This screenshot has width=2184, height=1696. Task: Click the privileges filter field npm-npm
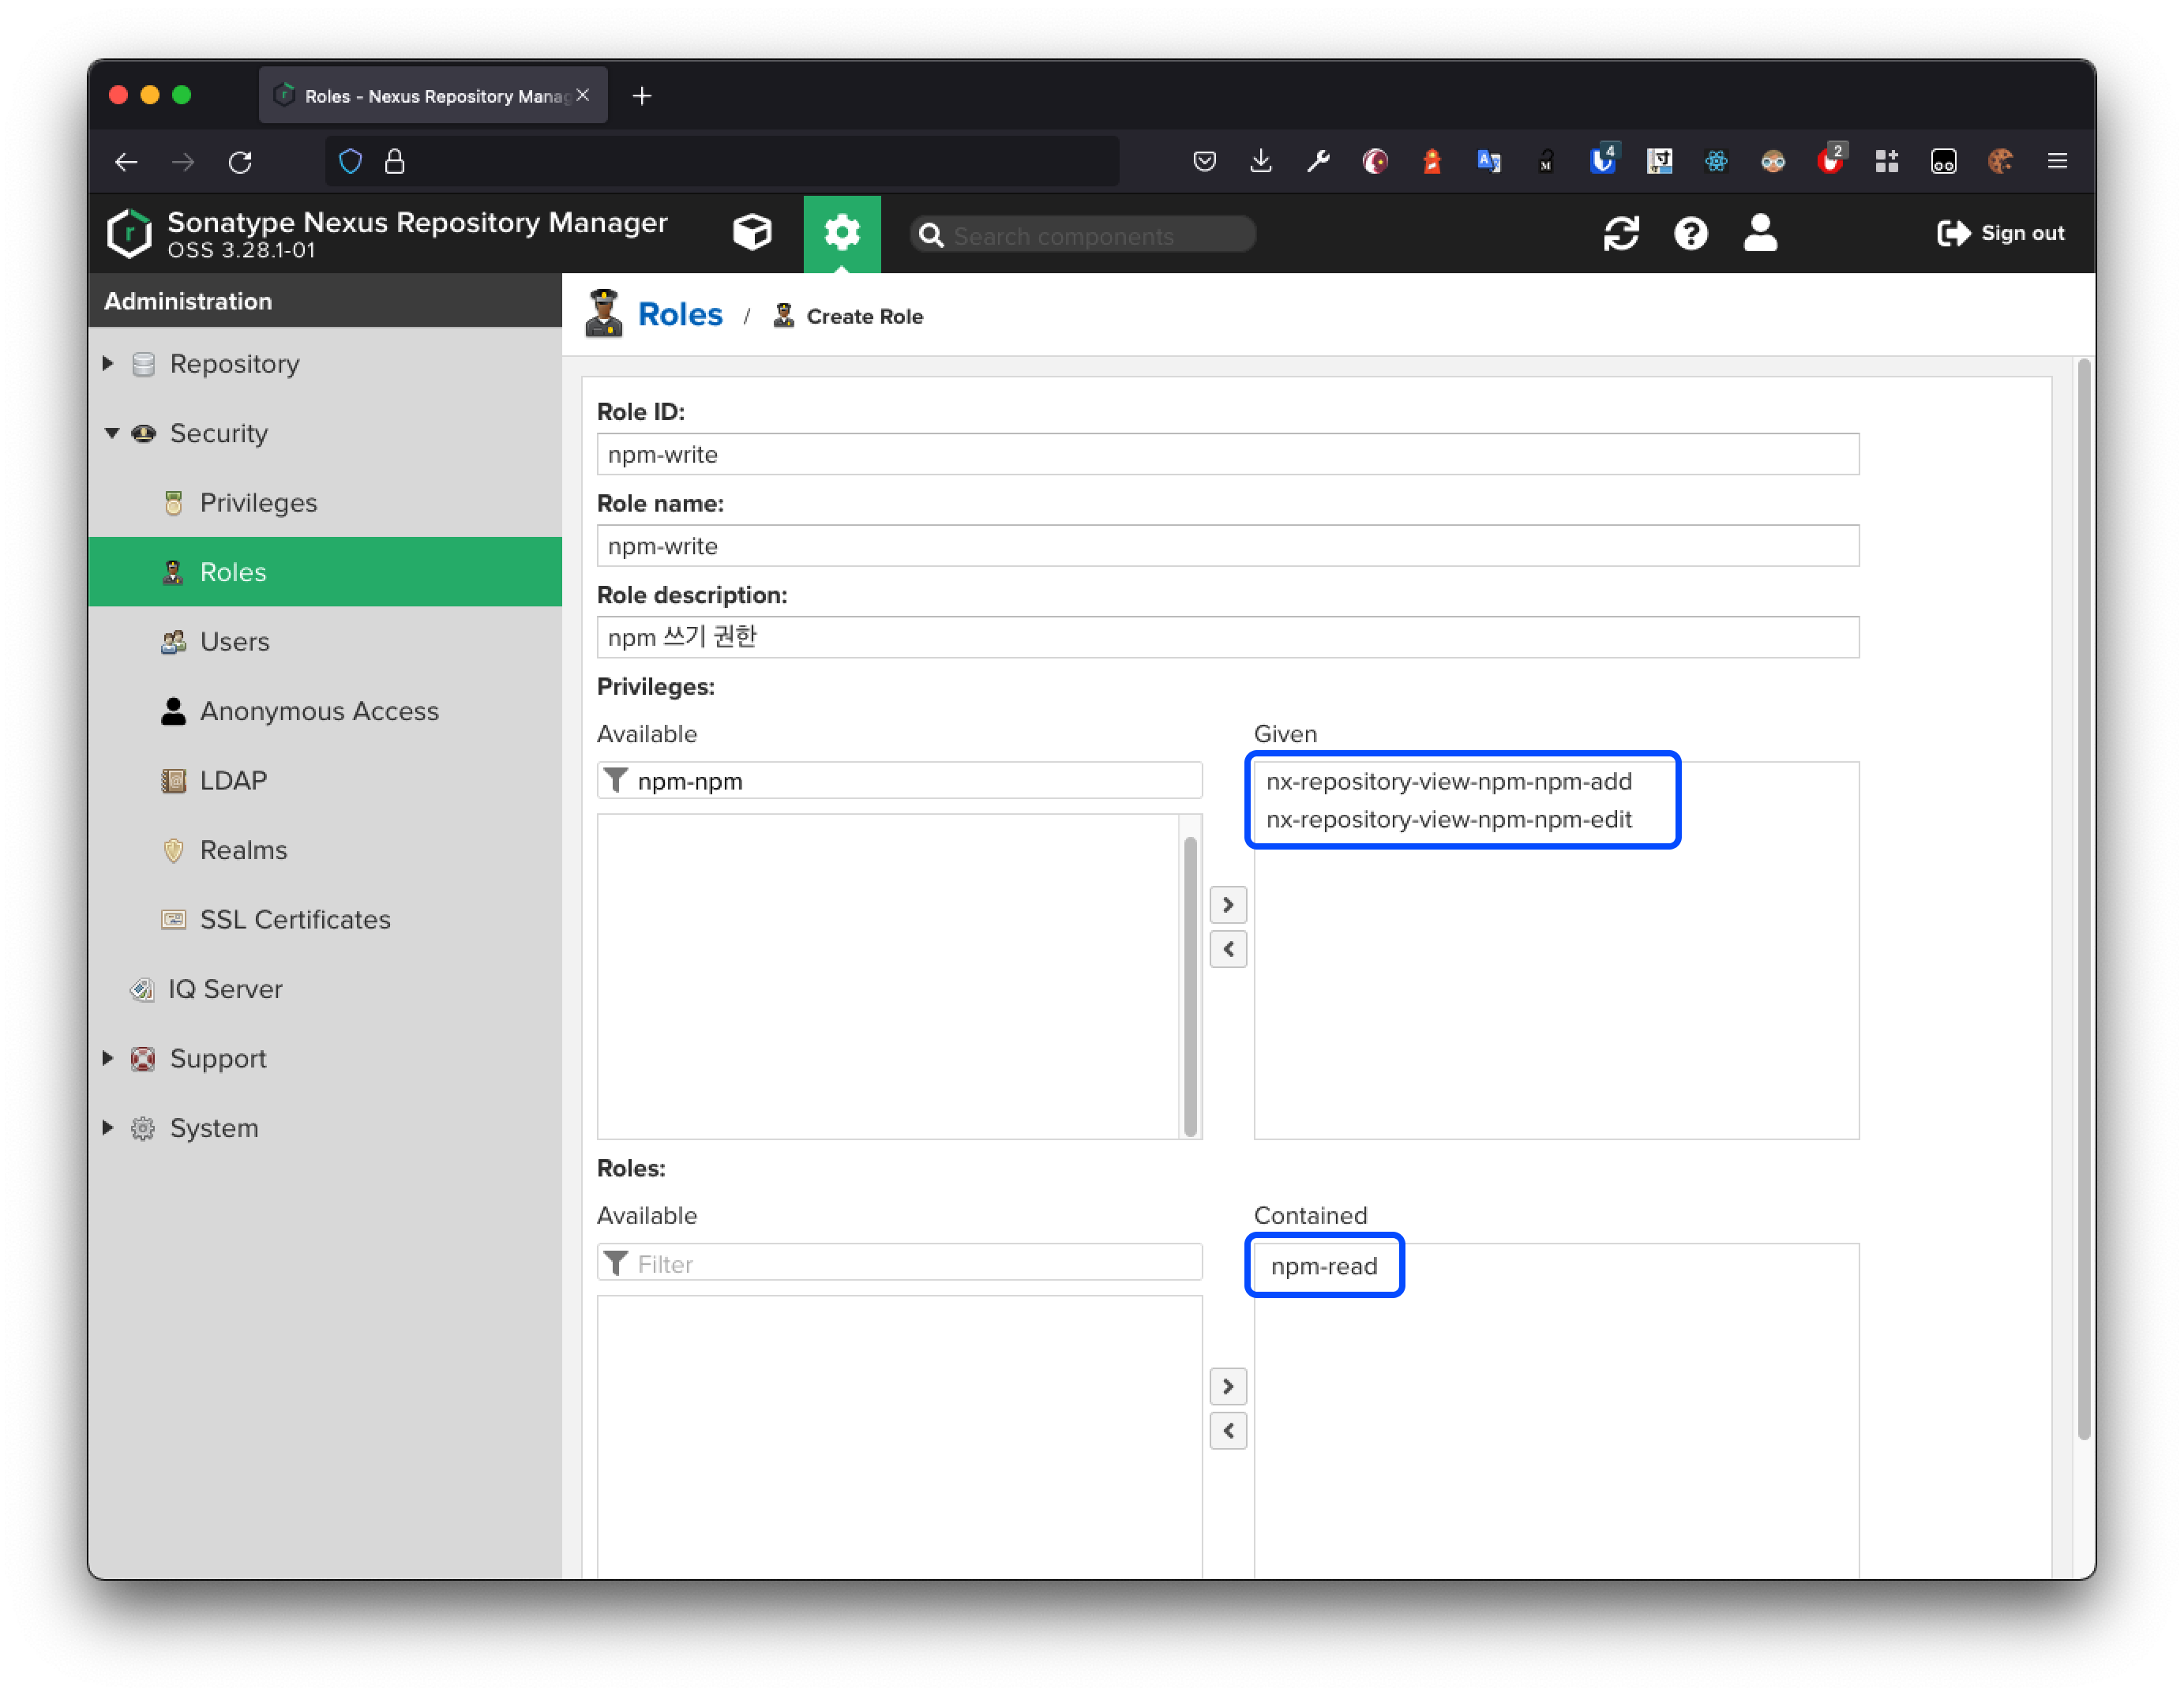(899, 780)
